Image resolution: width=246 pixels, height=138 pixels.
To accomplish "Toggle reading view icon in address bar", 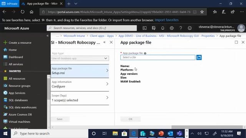I will [x=194, y=12].
